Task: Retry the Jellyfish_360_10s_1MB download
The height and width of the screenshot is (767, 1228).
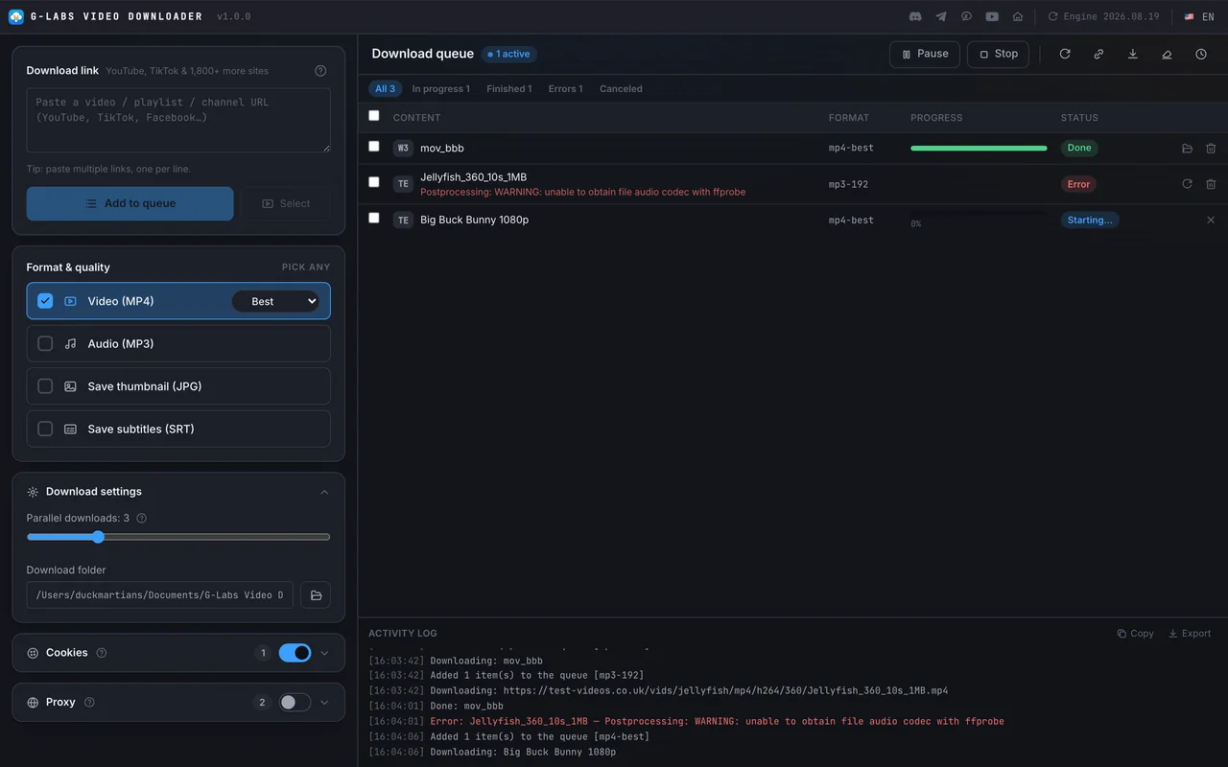Action: coord(1187,184)
